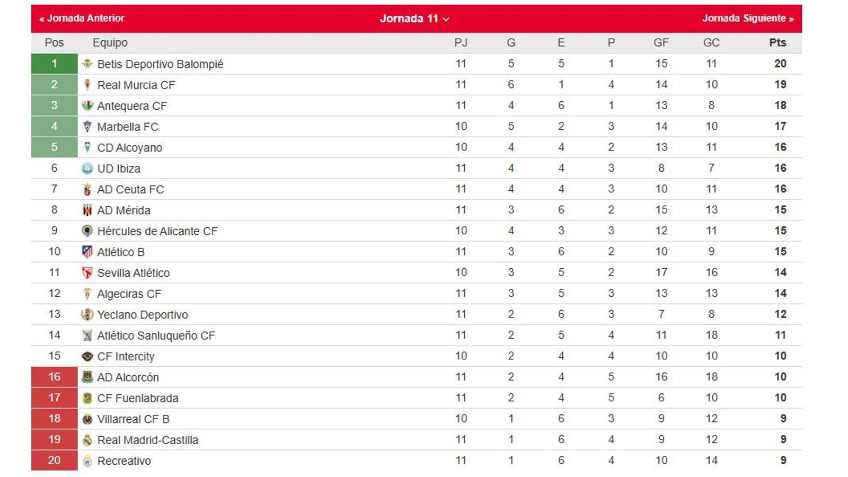Click the Real Madrid-Castilla badge
Screen dimensions: 848x477
pyautogui.click(x=87, y=439)
